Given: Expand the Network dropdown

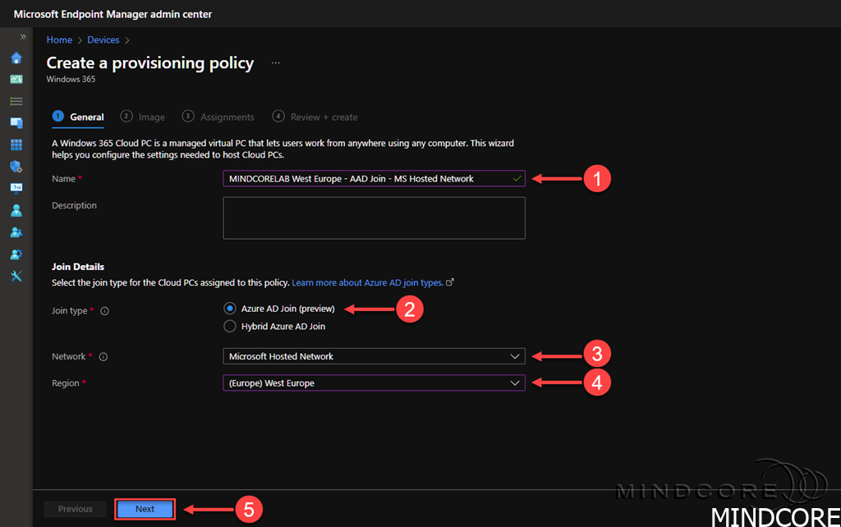Looking at the screenshot, I should (x=374, y=356).
